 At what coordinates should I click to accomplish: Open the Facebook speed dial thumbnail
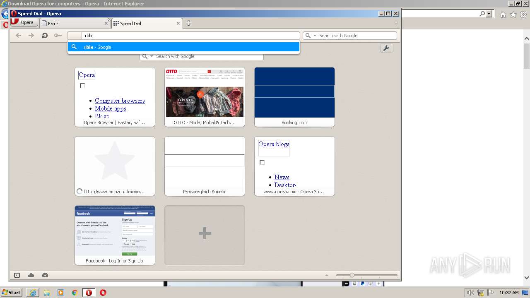point(115,235)
